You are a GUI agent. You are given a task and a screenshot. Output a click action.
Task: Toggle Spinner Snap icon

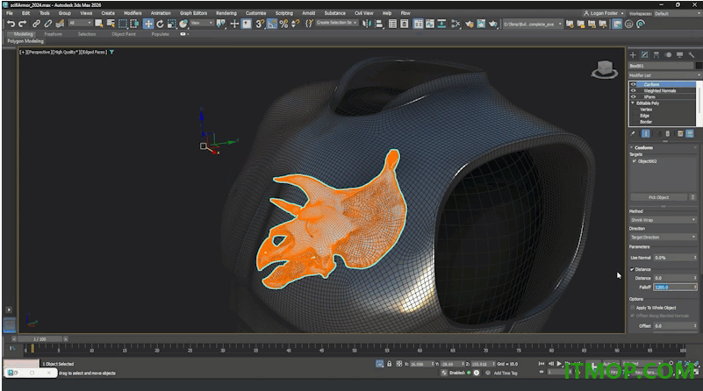coord(296,24)
